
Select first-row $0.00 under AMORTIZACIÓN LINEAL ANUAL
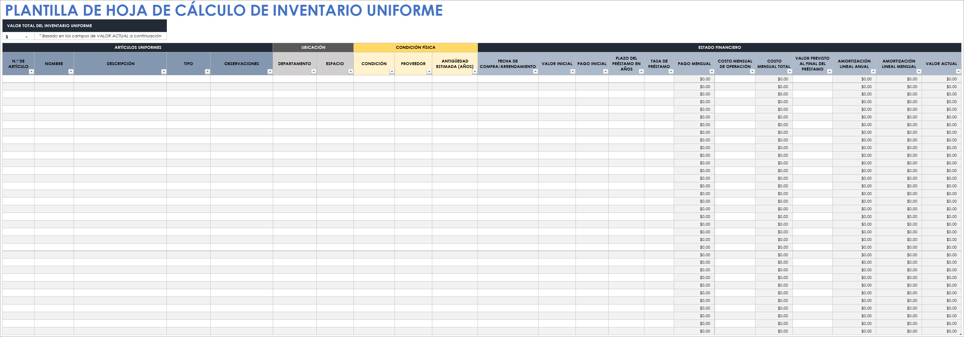pyautogui.click(x=854, y=79)
